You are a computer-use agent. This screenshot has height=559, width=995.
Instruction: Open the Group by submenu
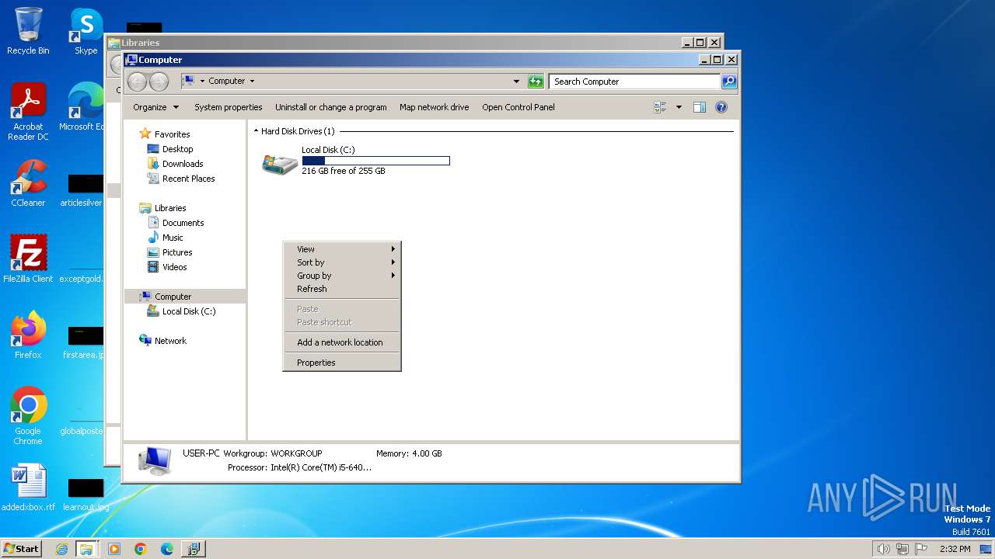point(342,276)
